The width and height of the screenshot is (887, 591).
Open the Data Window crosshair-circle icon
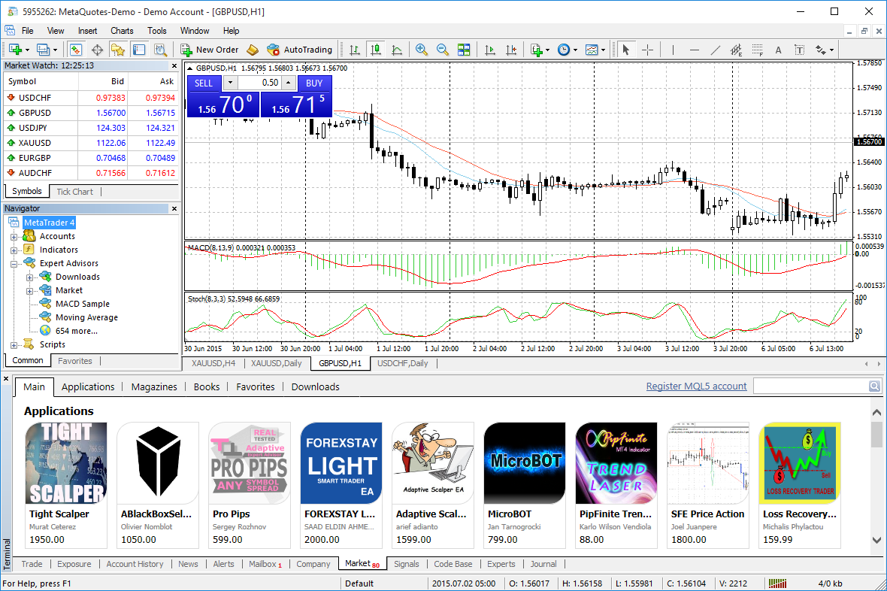(97, 50)
